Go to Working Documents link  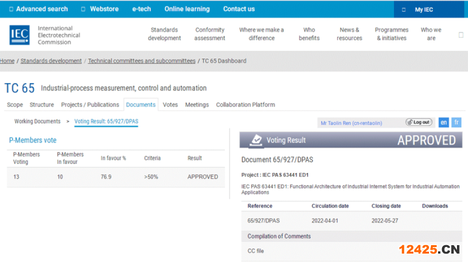[37, 122]
